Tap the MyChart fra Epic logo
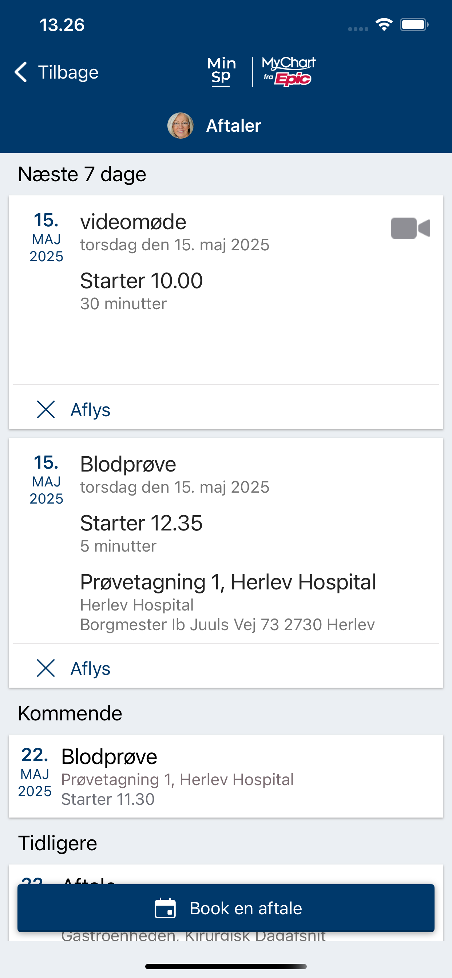Image resolution: width=452 pixels, height=978 pixels. [289, 72]
